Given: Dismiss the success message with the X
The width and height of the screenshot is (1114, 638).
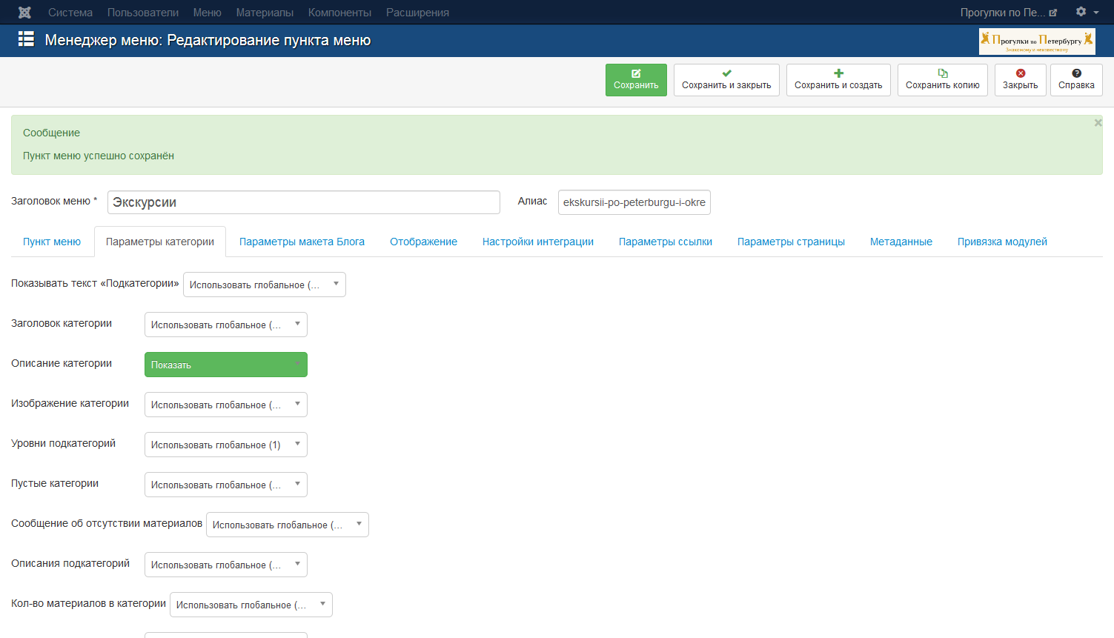Looking at the screenshot, I should [x=1098, y=123].
